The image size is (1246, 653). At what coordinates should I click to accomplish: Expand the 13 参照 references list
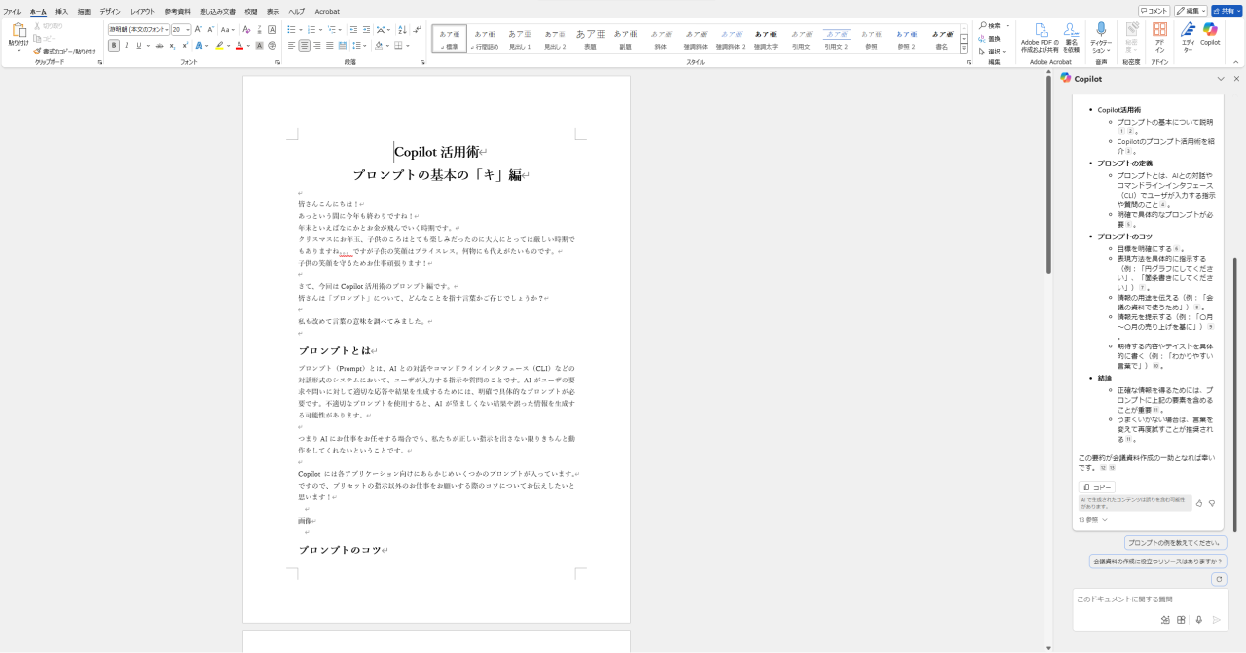click(1093, 520)
